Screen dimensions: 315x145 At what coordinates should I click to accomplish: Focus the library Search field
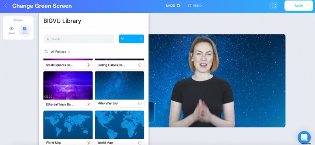tap(79, 39)
